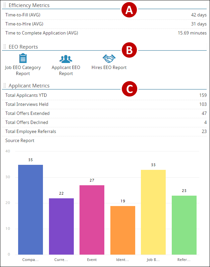Click the purple Curre... bar in chart
This screenshot has width=210, height=267.
[61, 226]
